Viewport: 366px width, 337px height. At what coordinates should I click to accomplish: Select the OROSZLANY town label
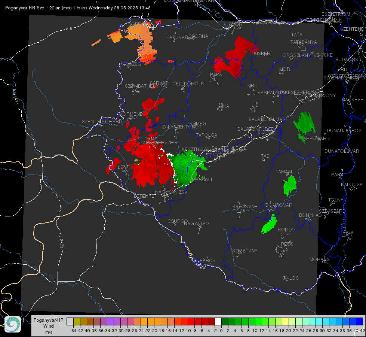tap(297, 55)
